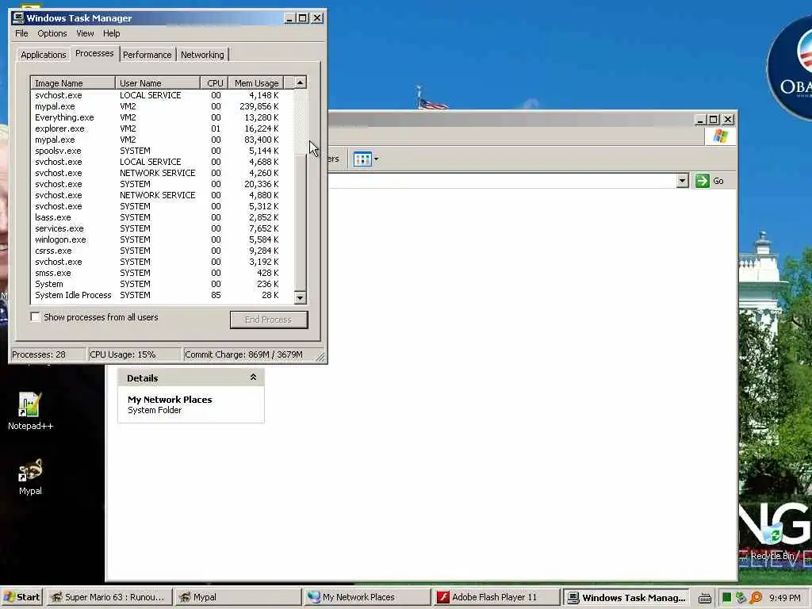
Task: Open the Help menu in Task Manager
Action: [x=111, y=33]
